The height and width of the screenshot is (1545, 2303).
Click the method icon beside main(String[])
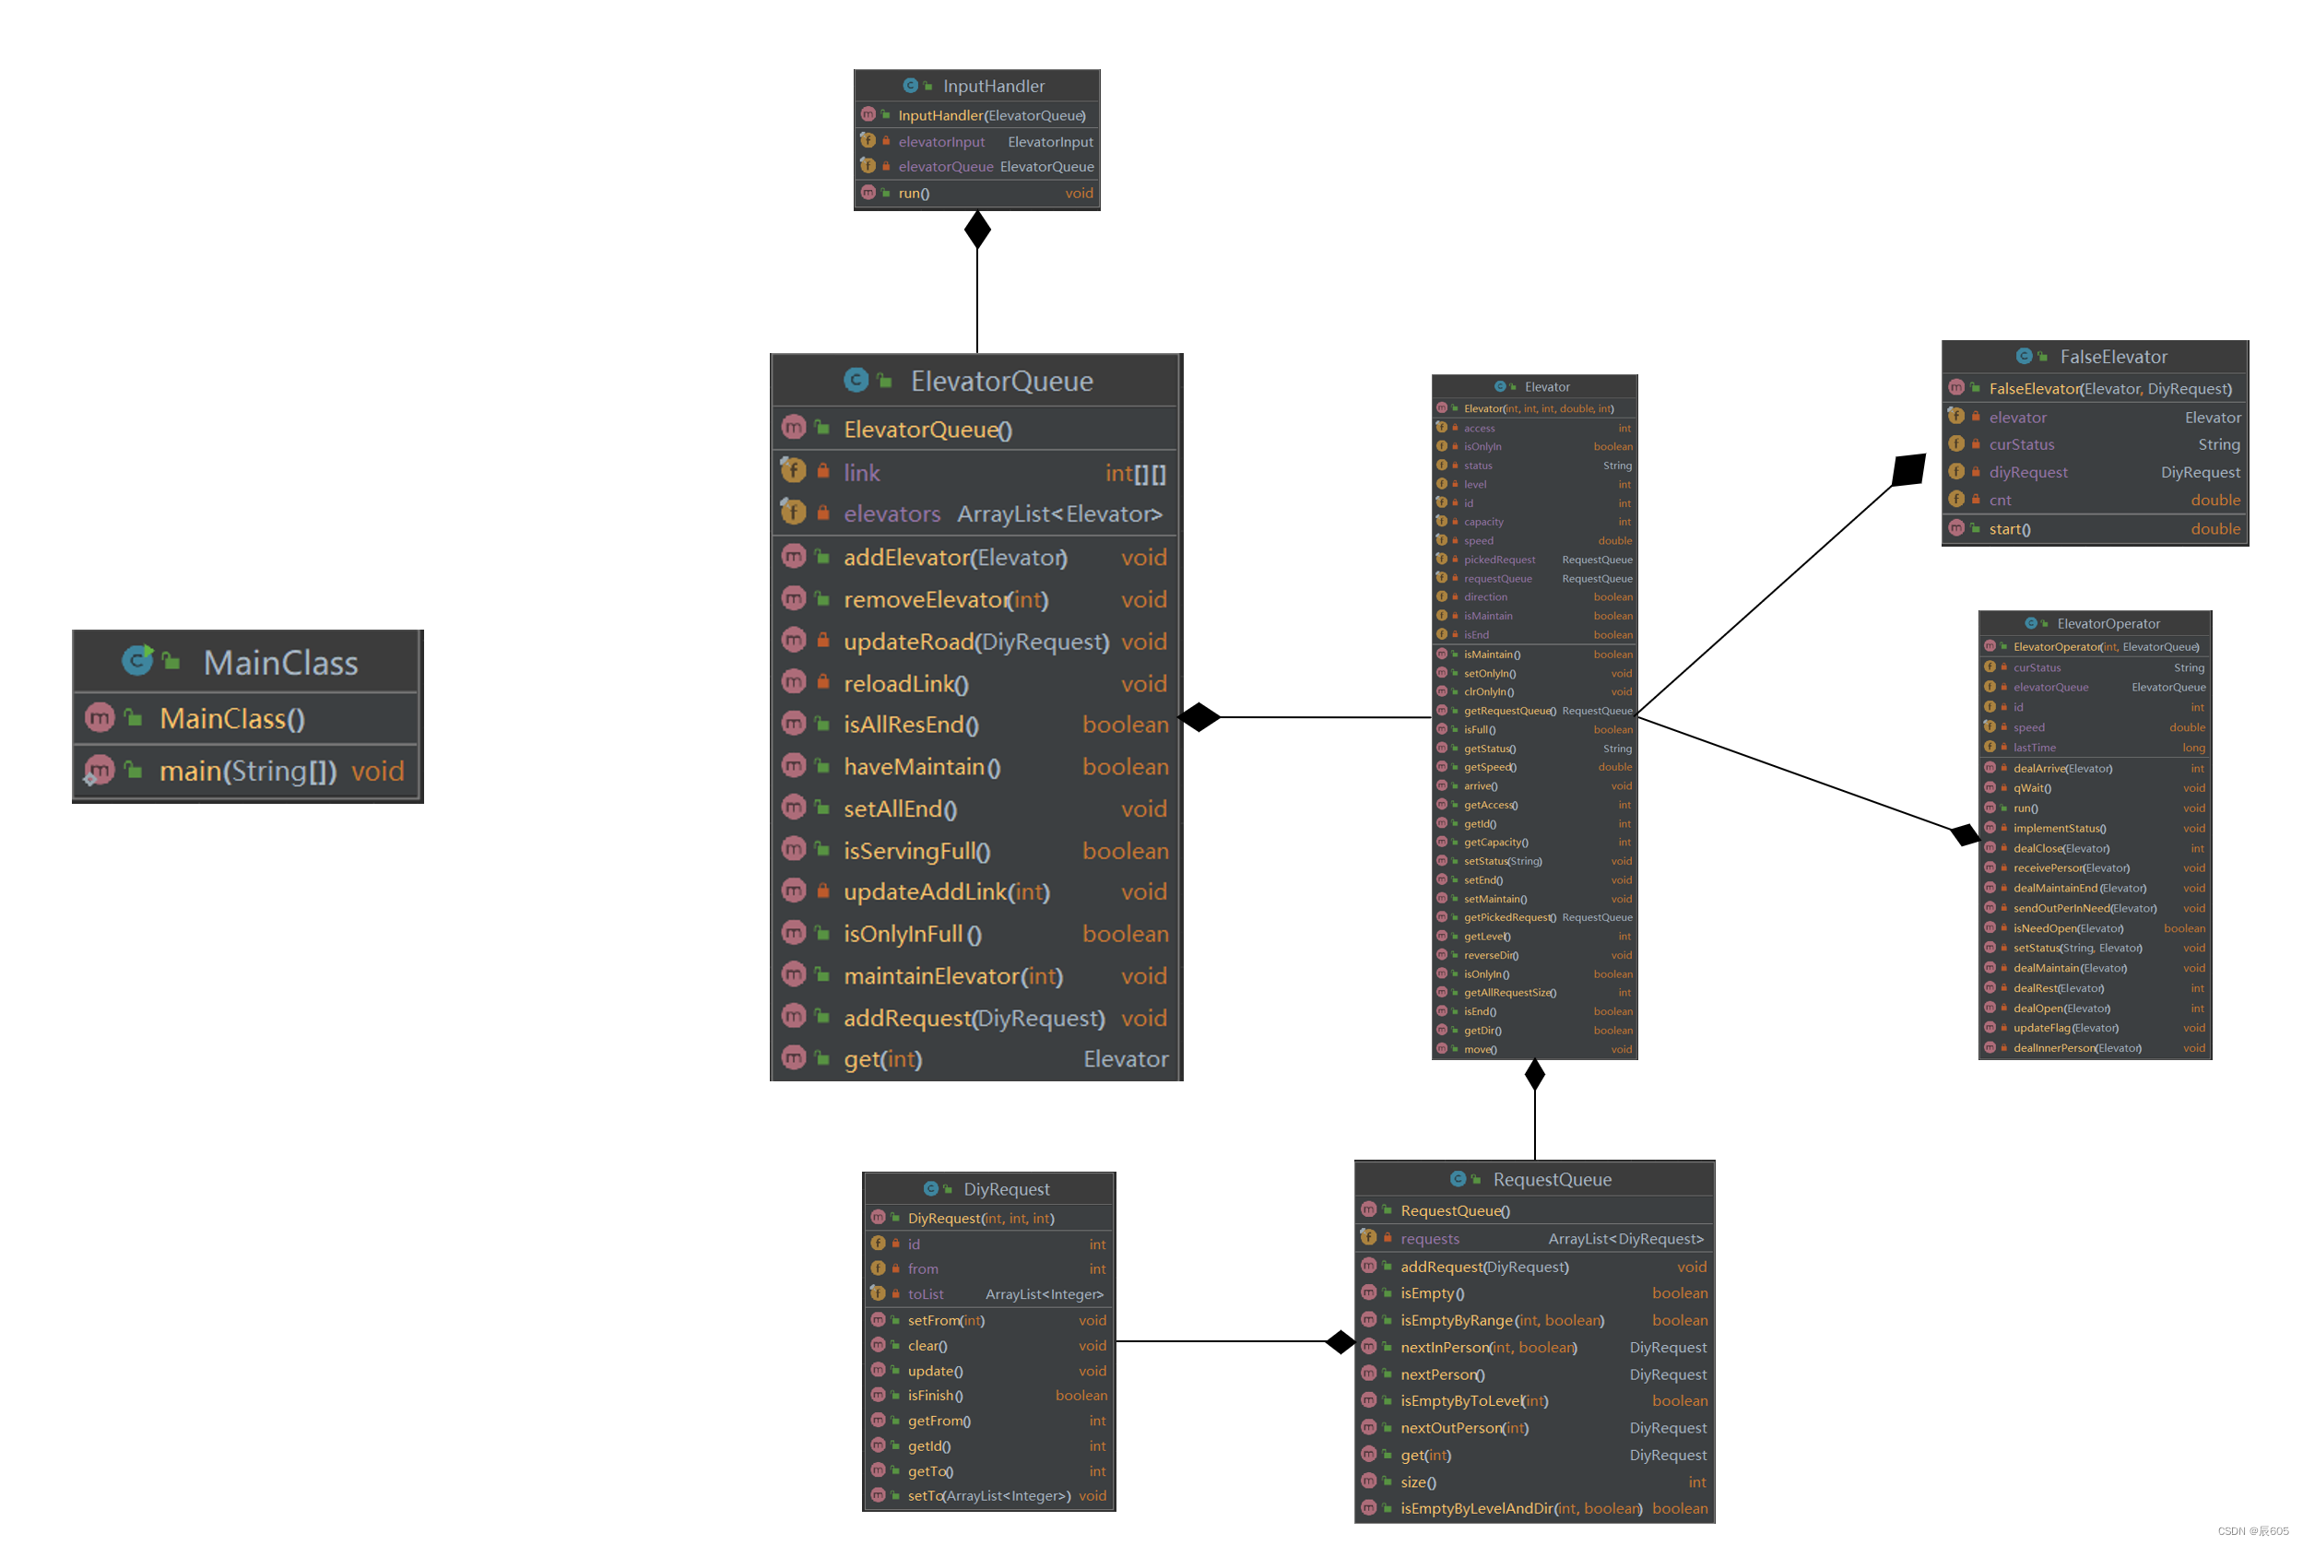point(100,770)
